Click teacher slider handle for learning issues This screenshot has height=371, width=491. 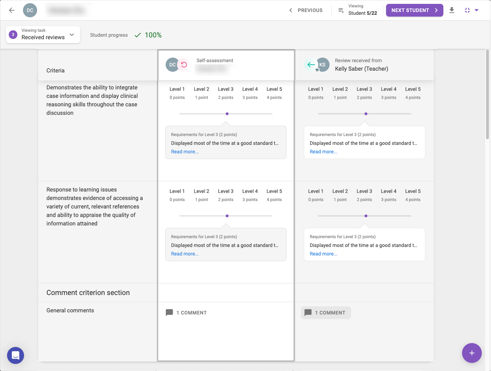point(366,216)
